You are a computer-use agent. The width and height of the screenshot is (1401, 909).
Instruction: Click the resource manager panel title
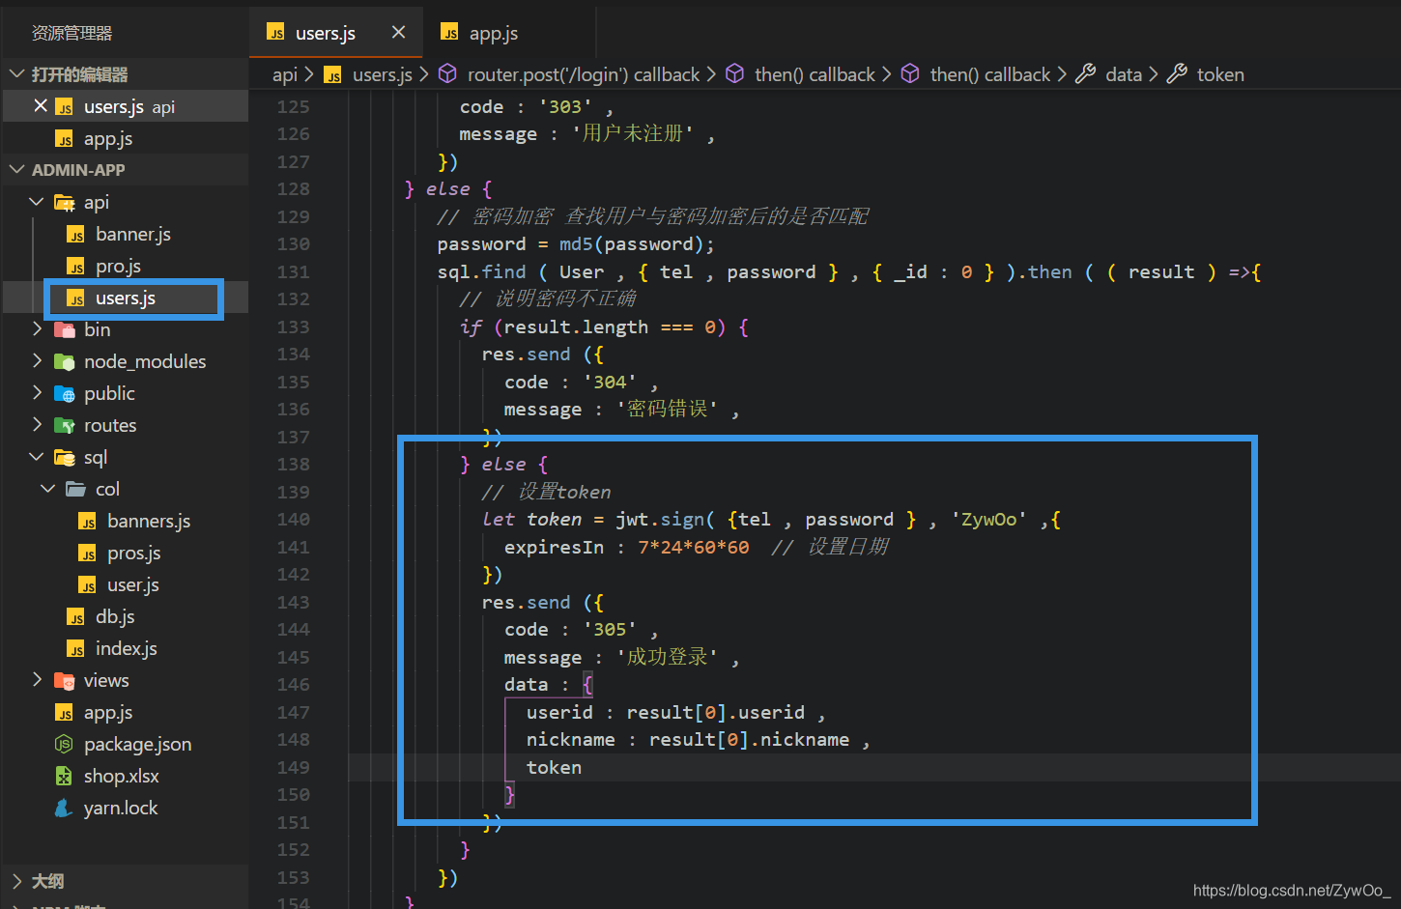click(x=72, y=33)
